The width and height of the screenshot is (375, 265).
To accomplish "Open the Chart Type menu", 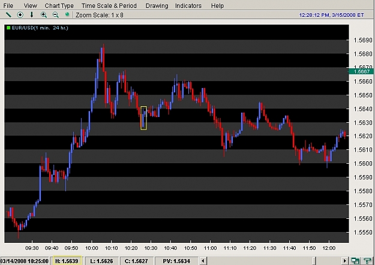I will click(x=59, y=5).
